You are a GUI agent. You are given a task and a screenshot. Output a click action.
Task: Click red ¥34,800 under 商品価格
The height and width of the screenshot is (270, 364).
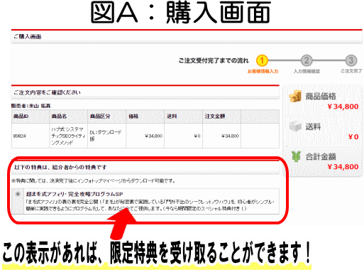pos(343,107)
